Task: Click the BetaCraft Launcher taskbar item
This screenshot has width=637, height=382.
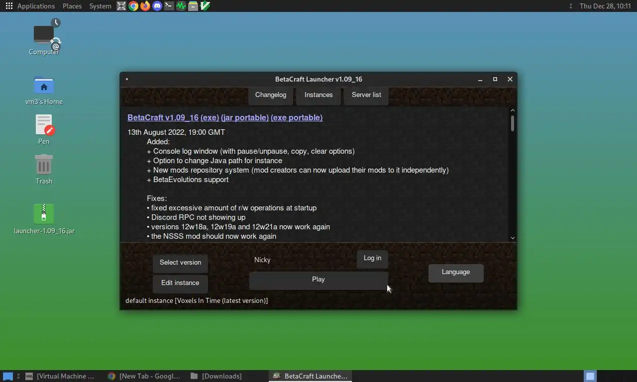Action: pyautogui.click(x=310, y=376)
